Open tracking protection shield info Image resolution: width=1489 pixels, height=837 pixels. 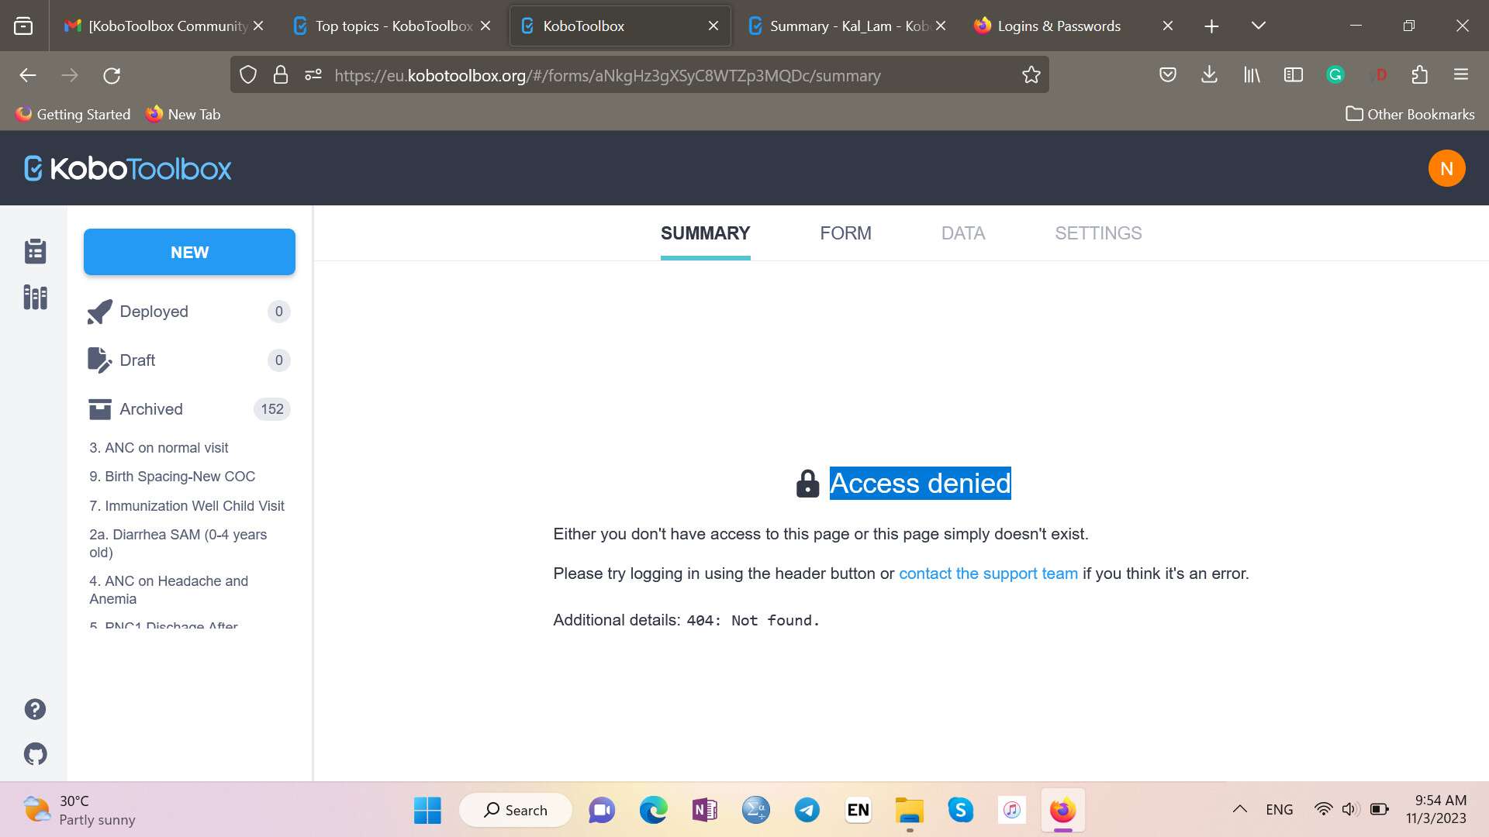247,74
